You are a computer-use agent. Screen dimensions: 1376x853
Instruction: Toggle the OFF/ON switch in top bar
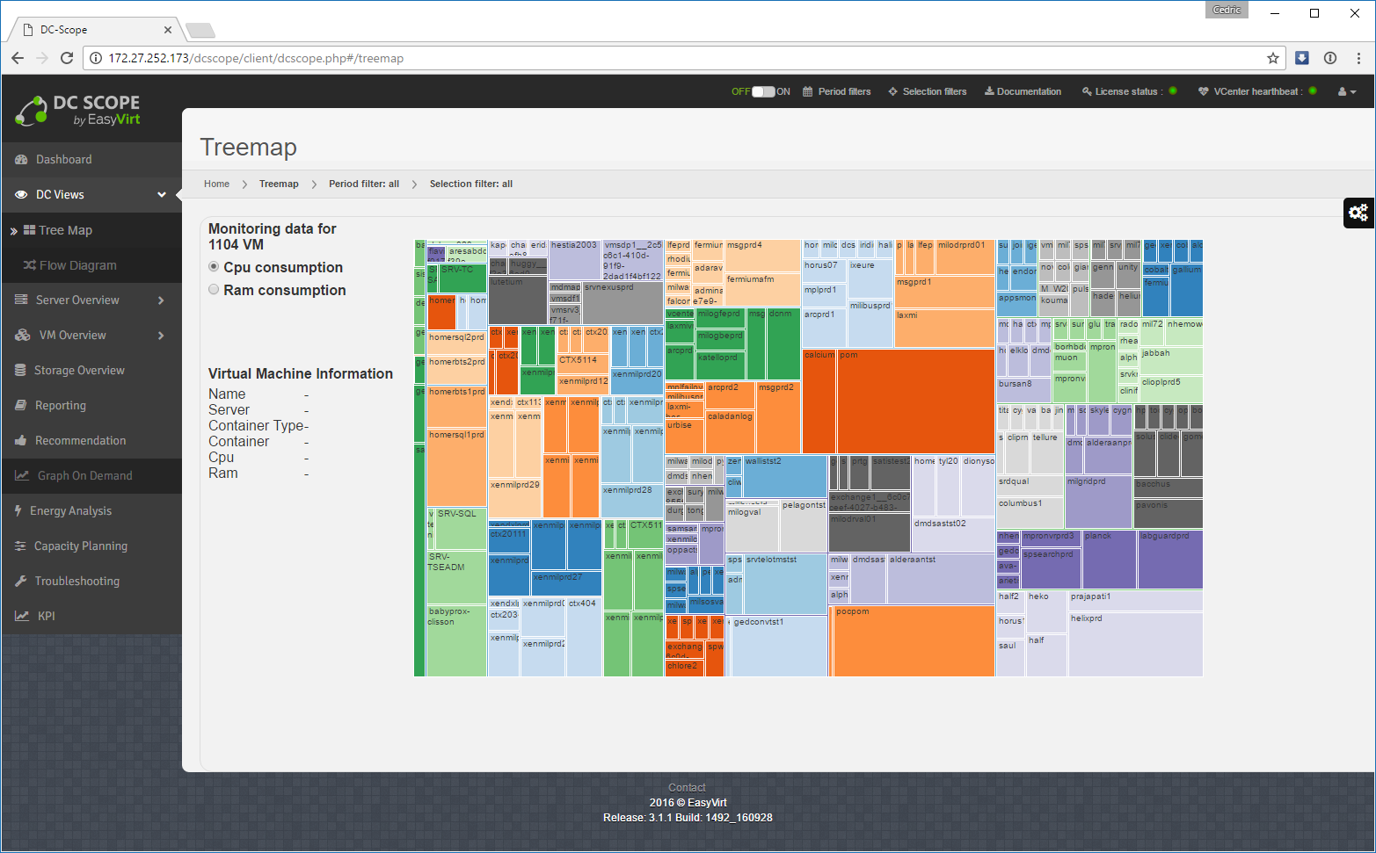click(x=763, y=91)
